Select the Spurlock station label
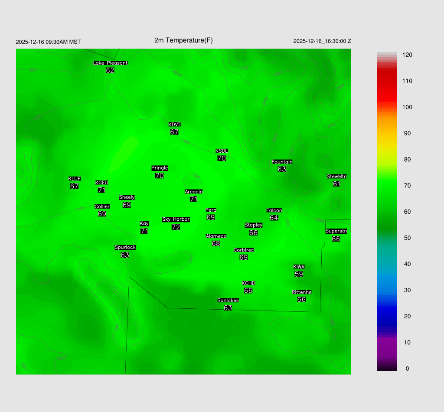The width and height of the screenshot is (444, 412). 125,248
